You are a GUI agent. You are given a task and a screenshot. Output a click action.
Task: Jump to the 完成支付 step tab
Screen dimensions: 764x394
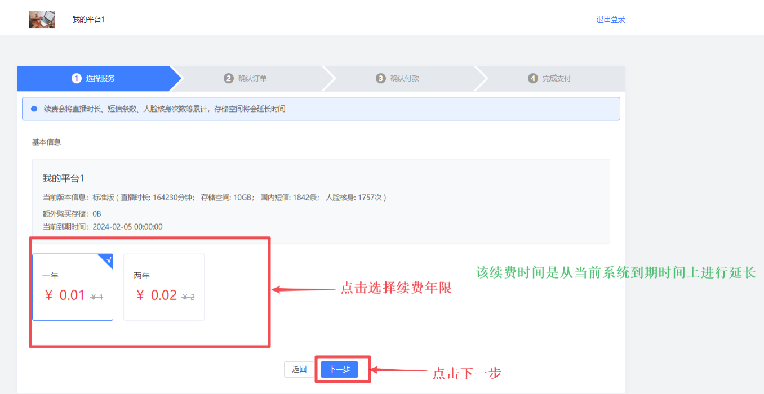click(550, 79)
